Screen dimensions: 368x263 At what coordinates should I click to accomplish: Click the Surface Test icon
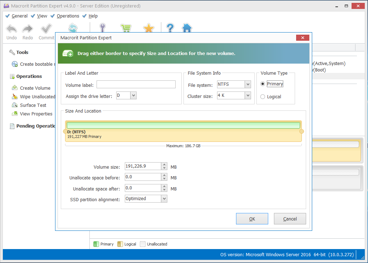pos(15,105)
